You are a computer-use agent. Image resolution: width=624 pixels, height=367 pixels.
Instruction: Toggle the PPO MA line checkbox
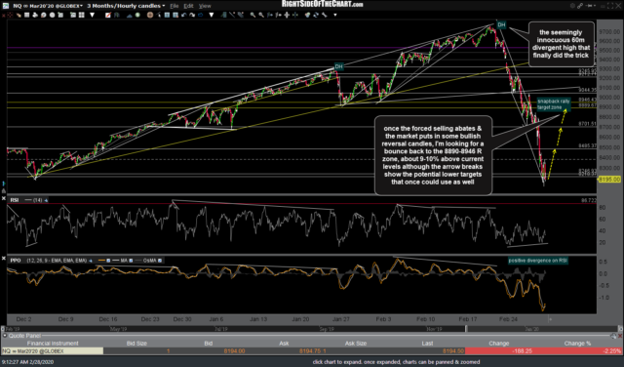tap(131, 261)
